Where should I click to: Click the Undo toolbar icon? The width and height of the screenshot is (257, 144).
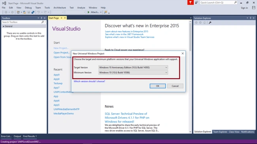coord(38,12)
